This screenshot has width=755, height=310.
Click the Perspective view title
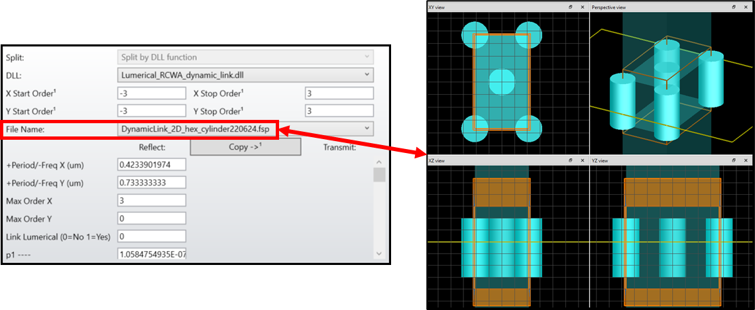[x=609, y=7]
